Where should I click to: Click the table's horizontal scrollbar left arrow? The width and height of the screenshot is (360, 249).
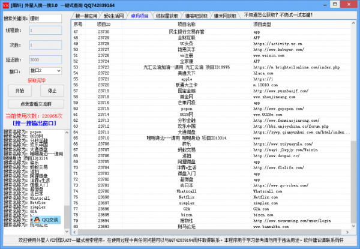point(74,232)
